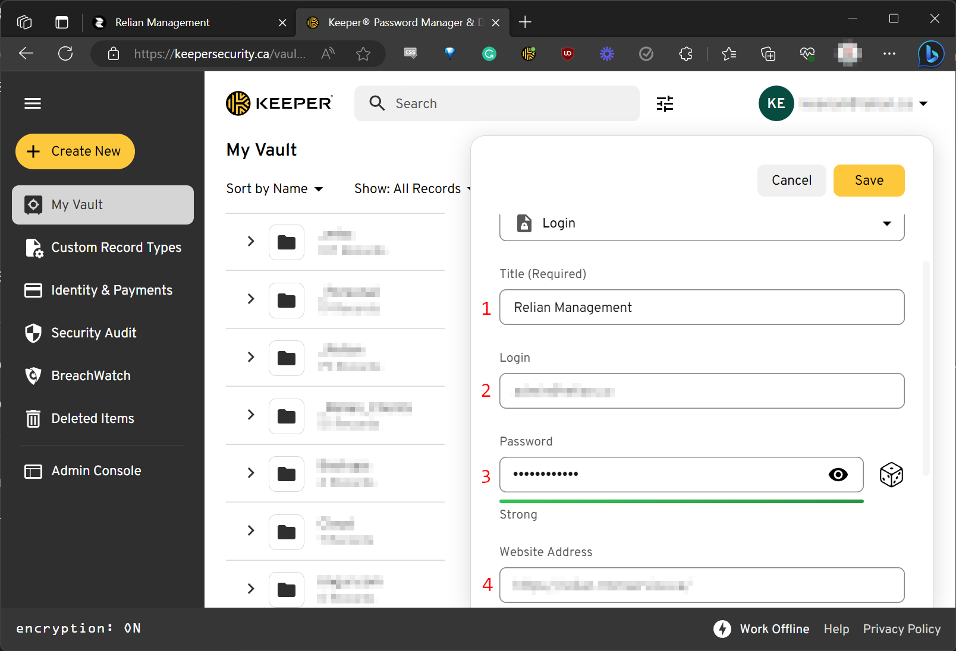Switch to Relian Management browser tab
956x651 pixels.
189,23
